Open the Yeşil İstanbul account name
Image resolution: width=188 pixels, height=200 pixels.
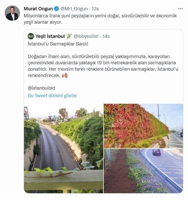coord(50,36)
